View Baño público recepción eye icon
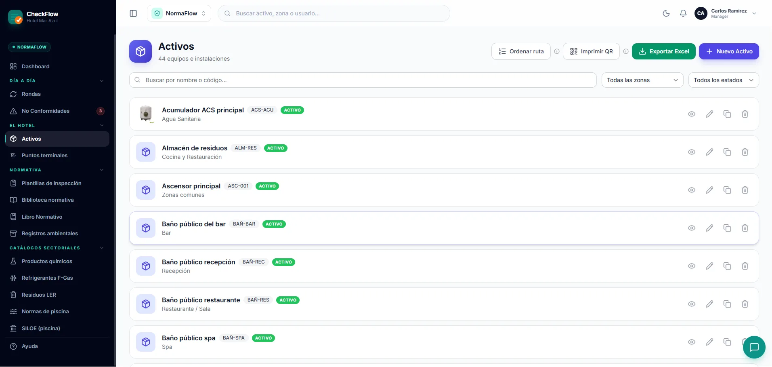The width and height of the screenshot is (772, 367). [x=692, y=266]
